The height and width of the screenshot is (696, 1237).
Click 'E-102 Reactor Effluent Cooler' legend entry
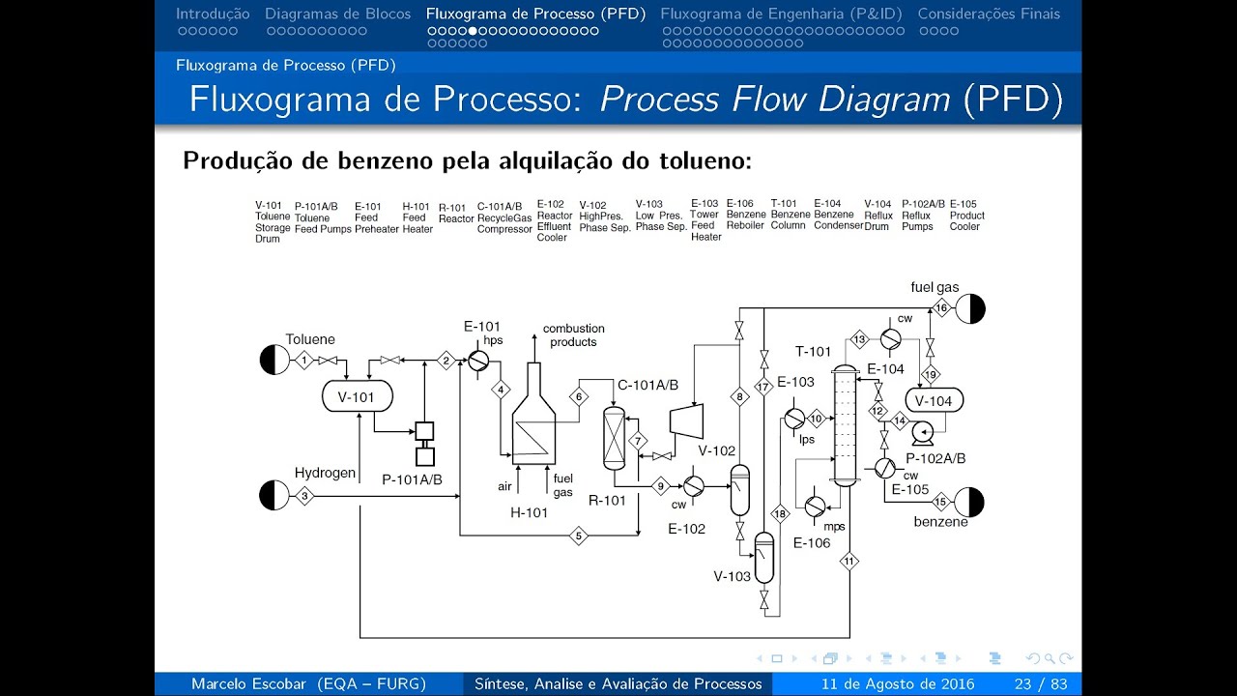coord(555,220)
